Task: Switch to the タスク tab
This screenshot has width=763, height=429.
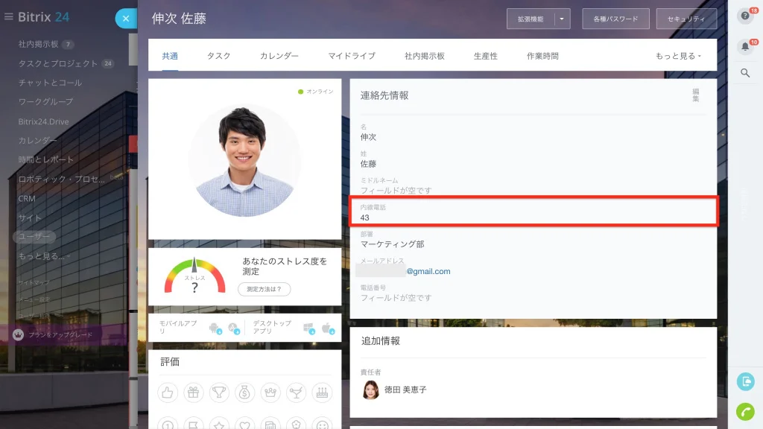Action: tap(218, 56)
